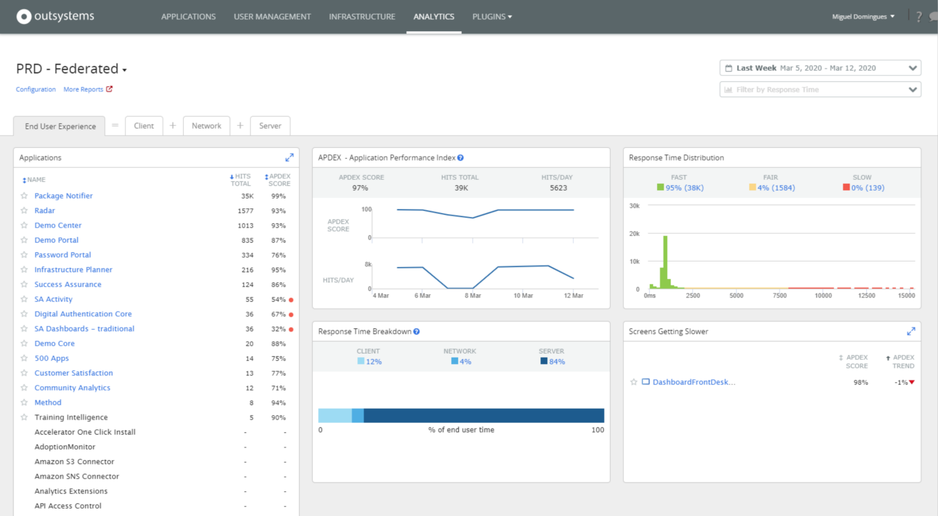Screen dimensions: 938x516
Task: Star the SA Activity application
Action: click(x=25, y=300)
